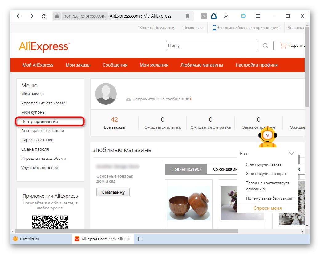
Task: Go forward with the browser forward arrow
Action: tap(31, 16)
